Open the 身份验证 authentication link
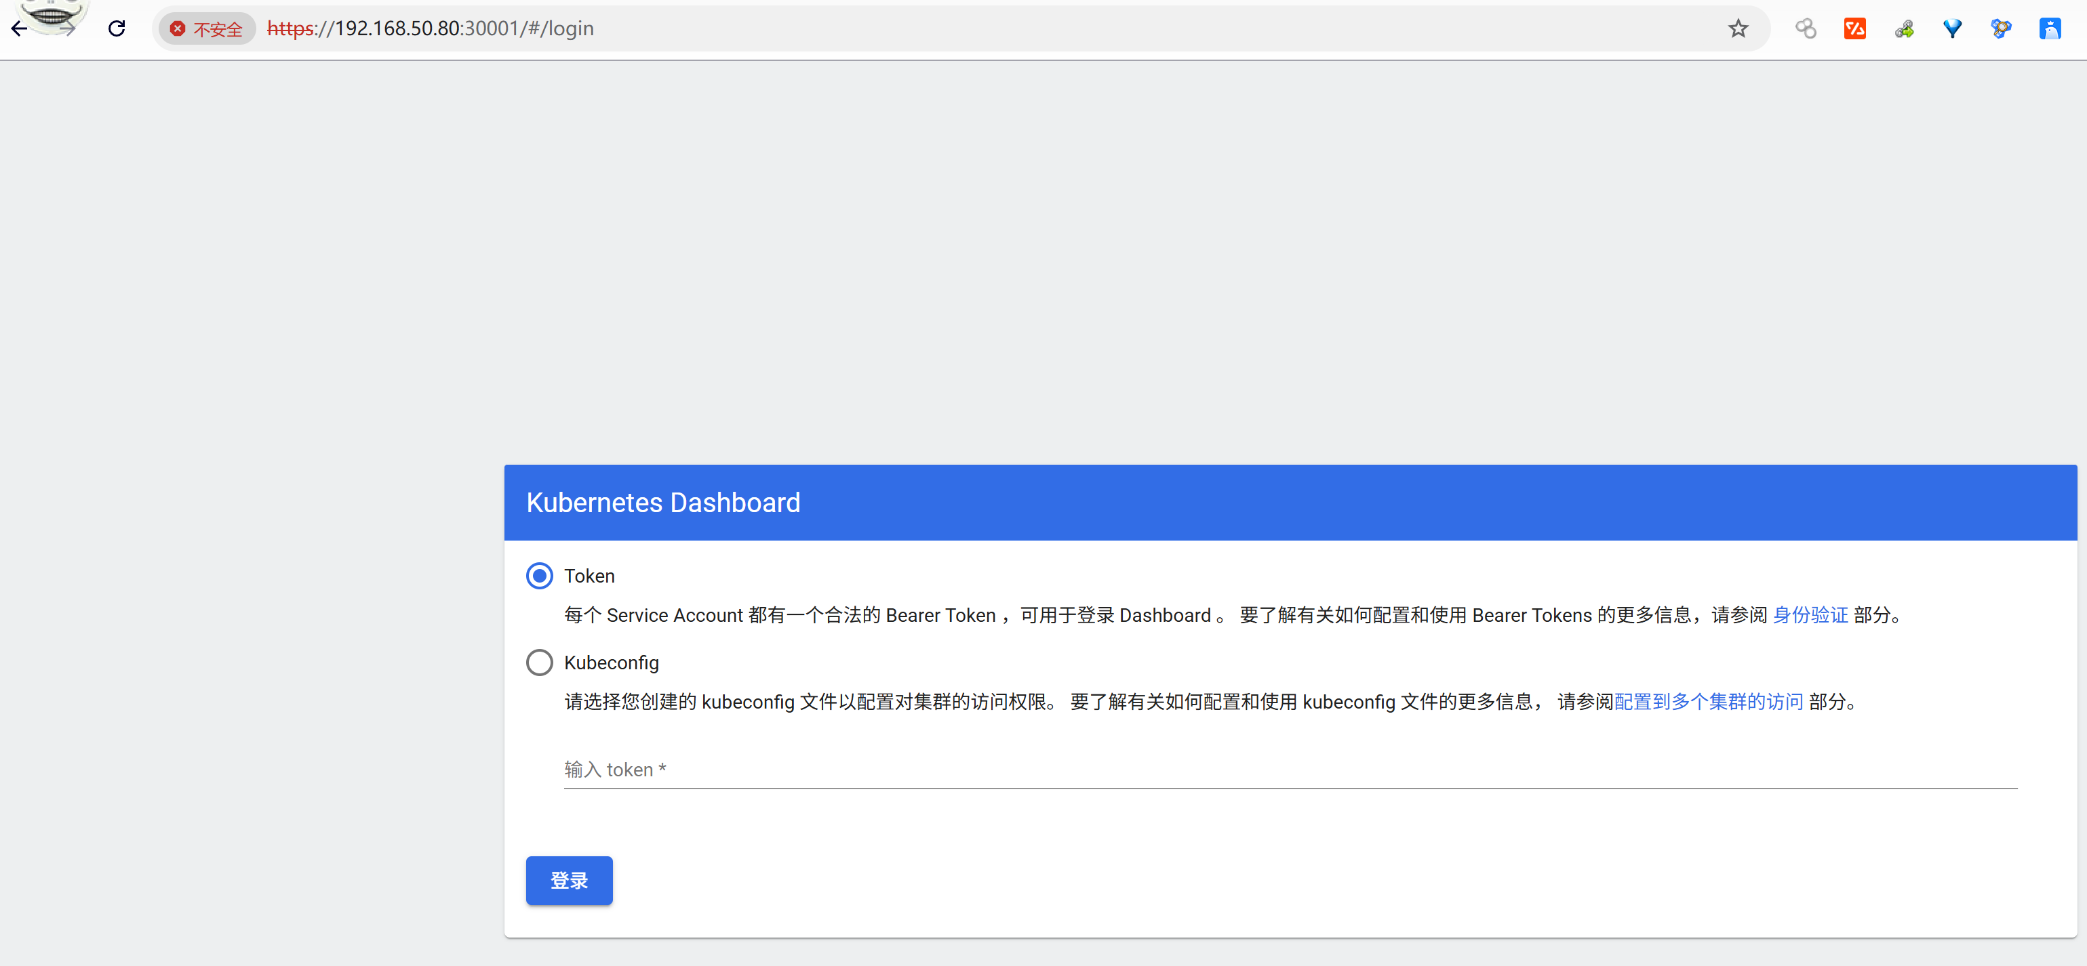 point(1810,615)
